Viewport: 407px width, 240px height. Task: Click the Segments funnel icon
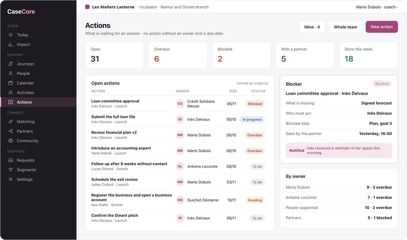pyautogui.click(x=11, y=170)
